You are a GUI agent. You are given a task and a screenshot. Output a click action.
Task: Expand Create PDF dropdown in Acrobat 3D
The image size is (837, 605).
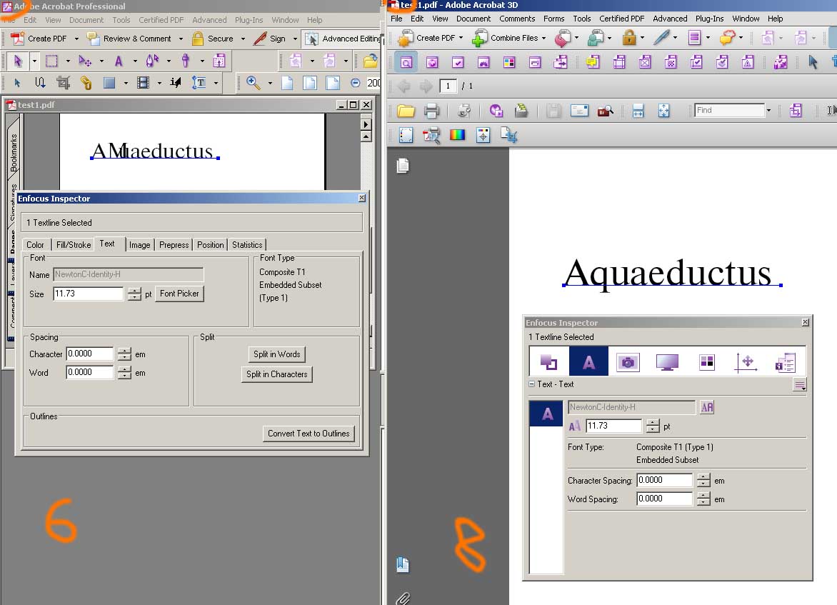461,38
